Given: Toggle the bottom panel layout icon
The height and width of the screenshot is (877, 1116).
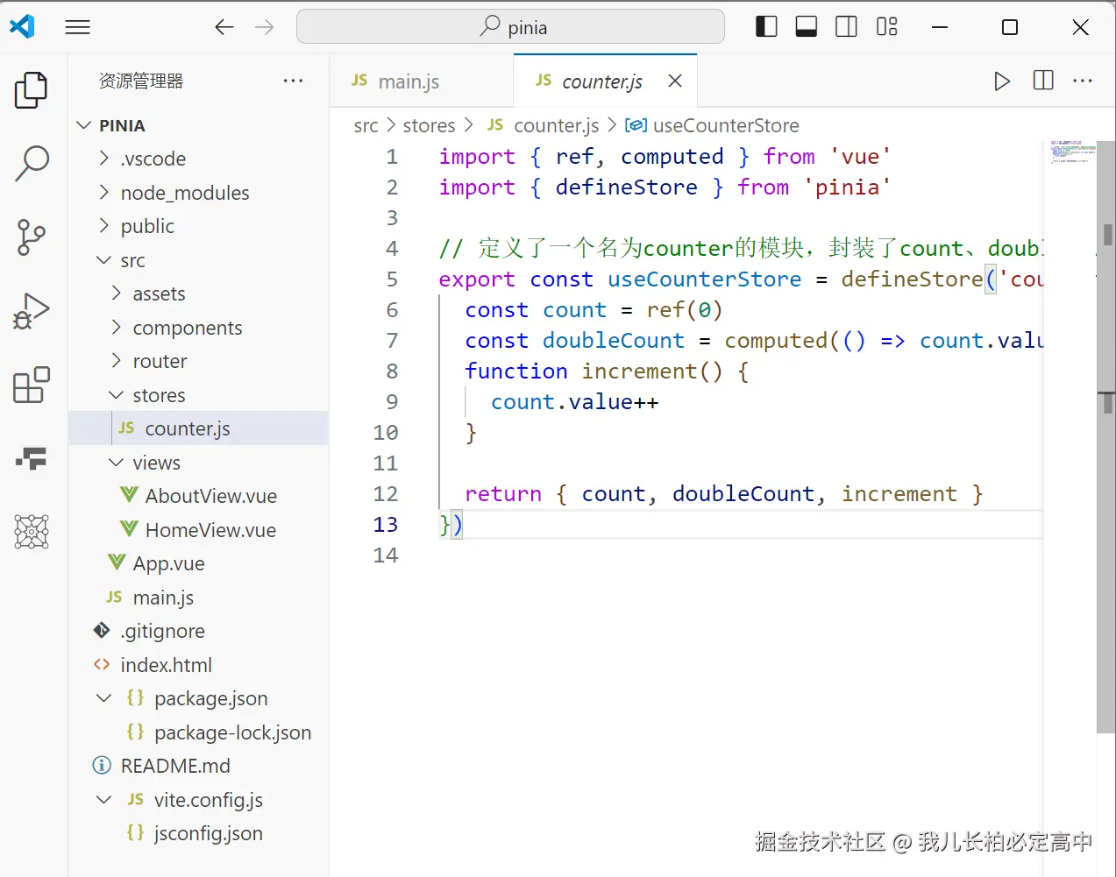Looking at the screenshot, I should tap(807, 27).
